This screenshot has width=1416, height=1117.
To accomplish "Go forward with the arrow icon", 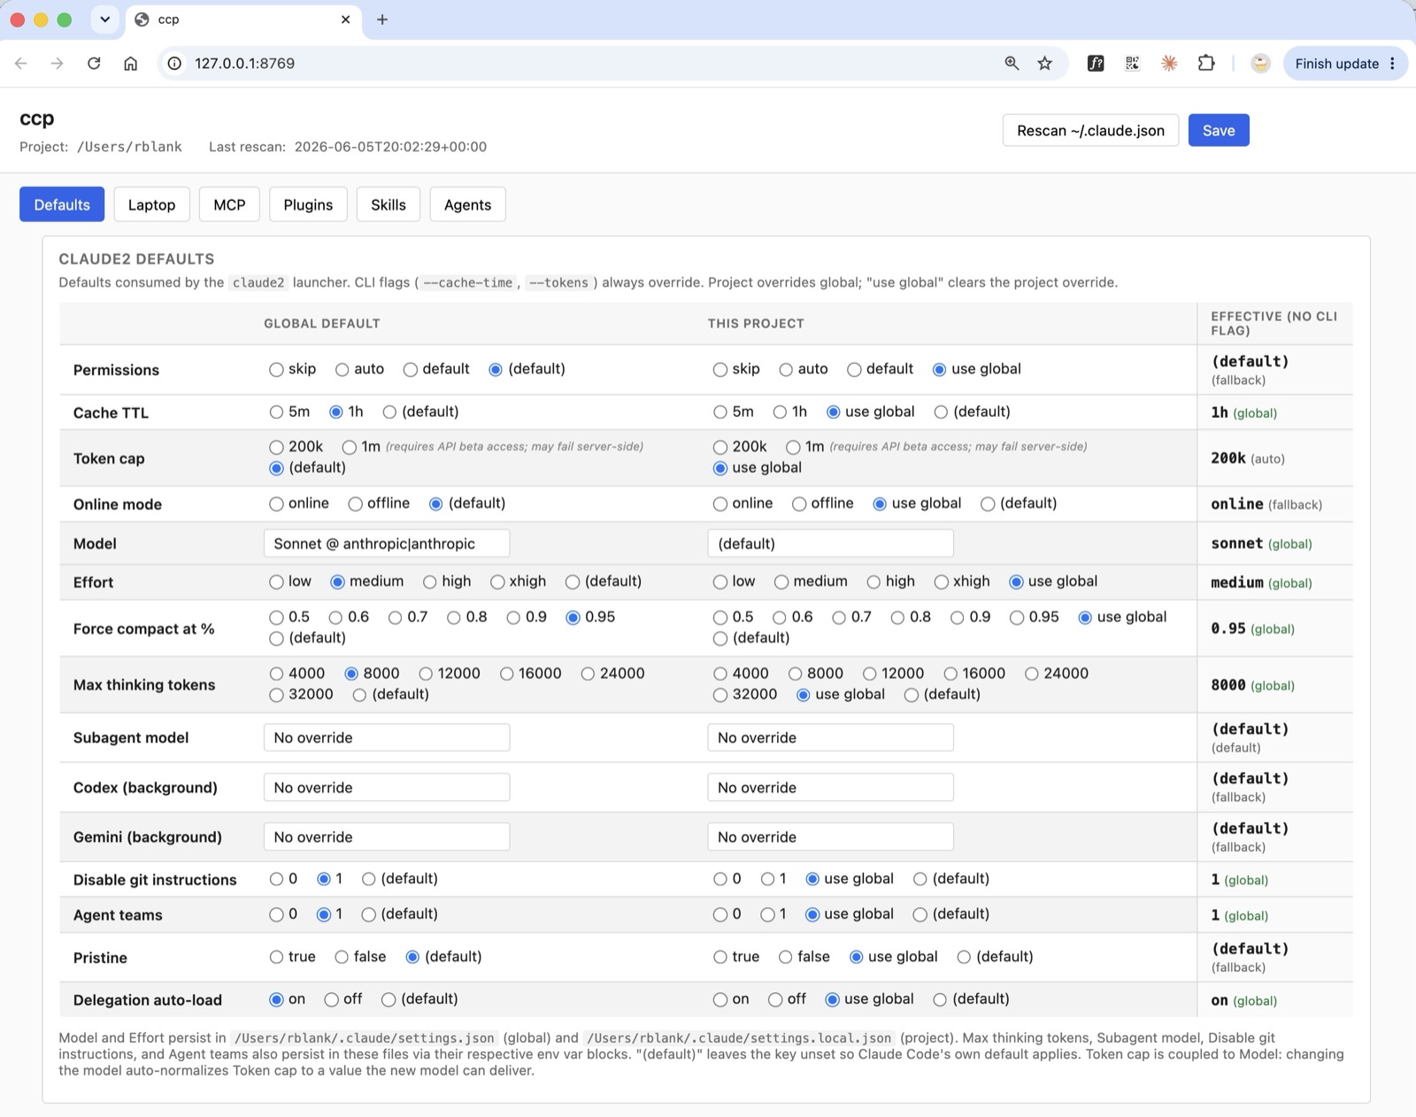I will [x=58, y=64].
